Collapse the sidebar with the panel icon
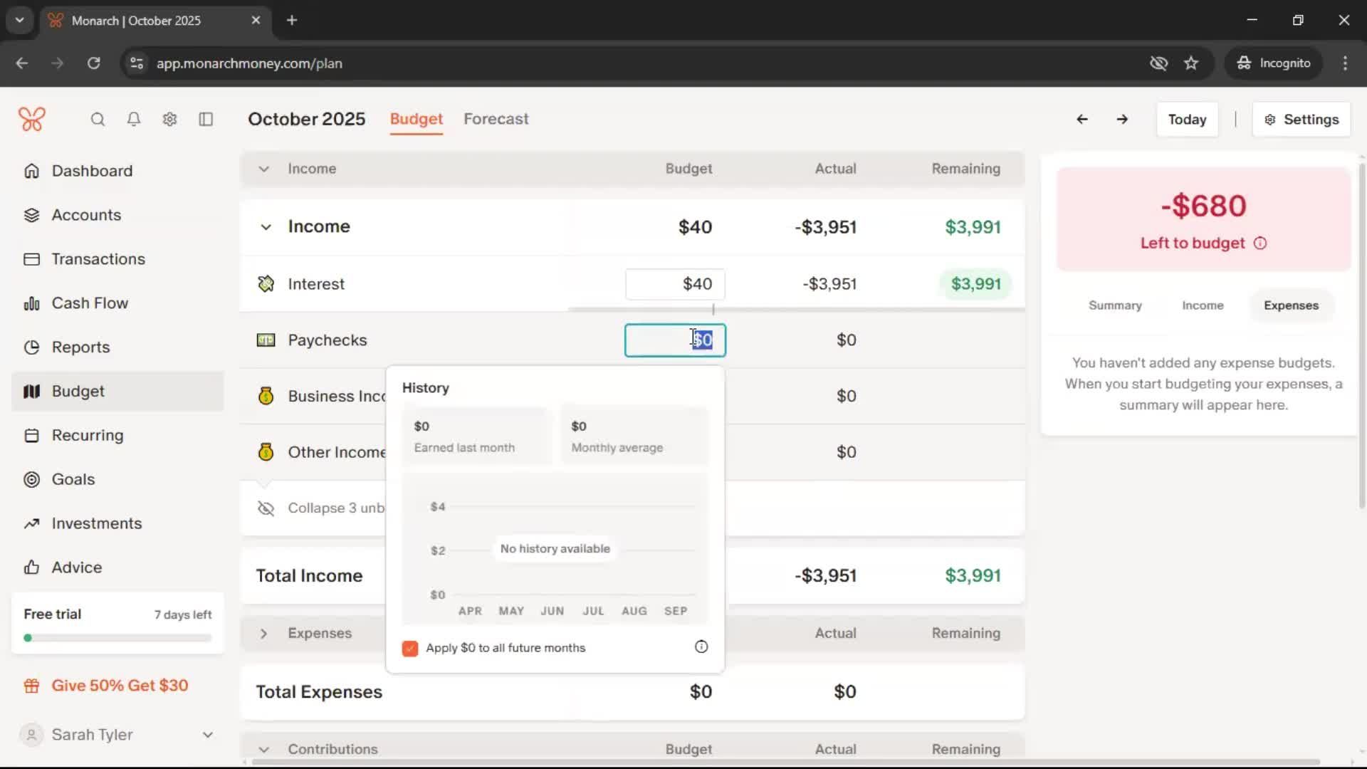 (x=206, y=120)
